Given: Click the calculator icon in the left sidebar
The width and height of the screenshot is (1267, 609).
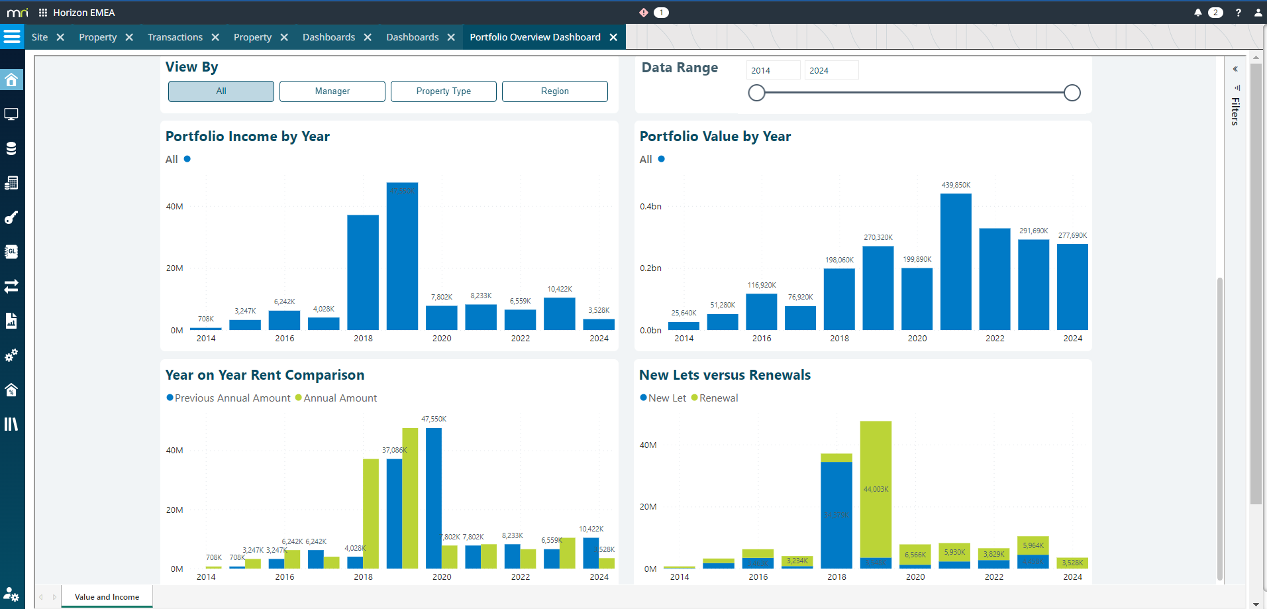Looking at the screenshot, I should tap(12, 183).
